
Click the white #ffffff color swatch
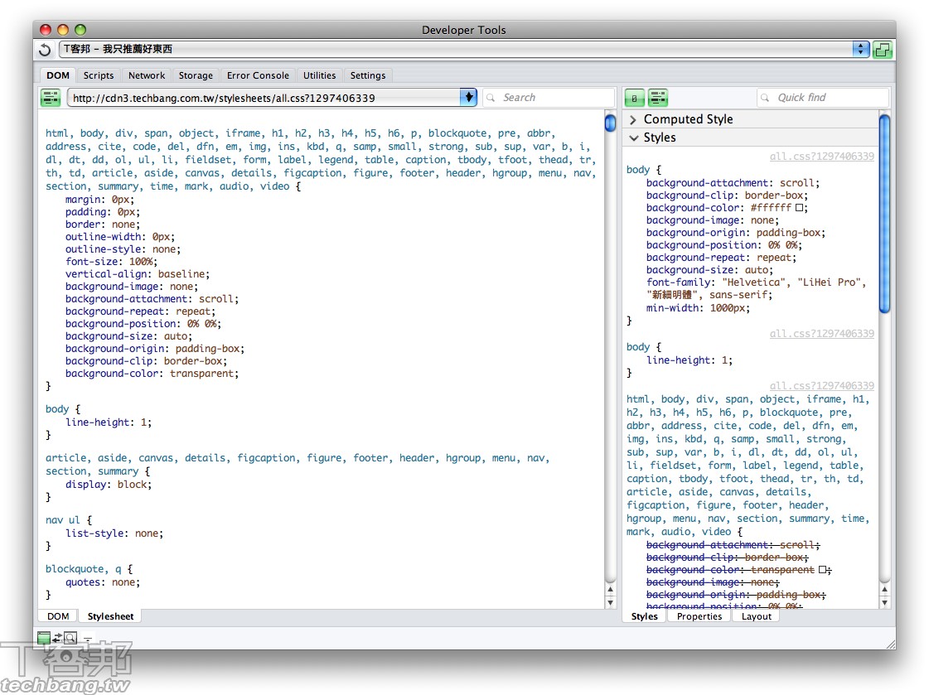click(x=801, y=208)
